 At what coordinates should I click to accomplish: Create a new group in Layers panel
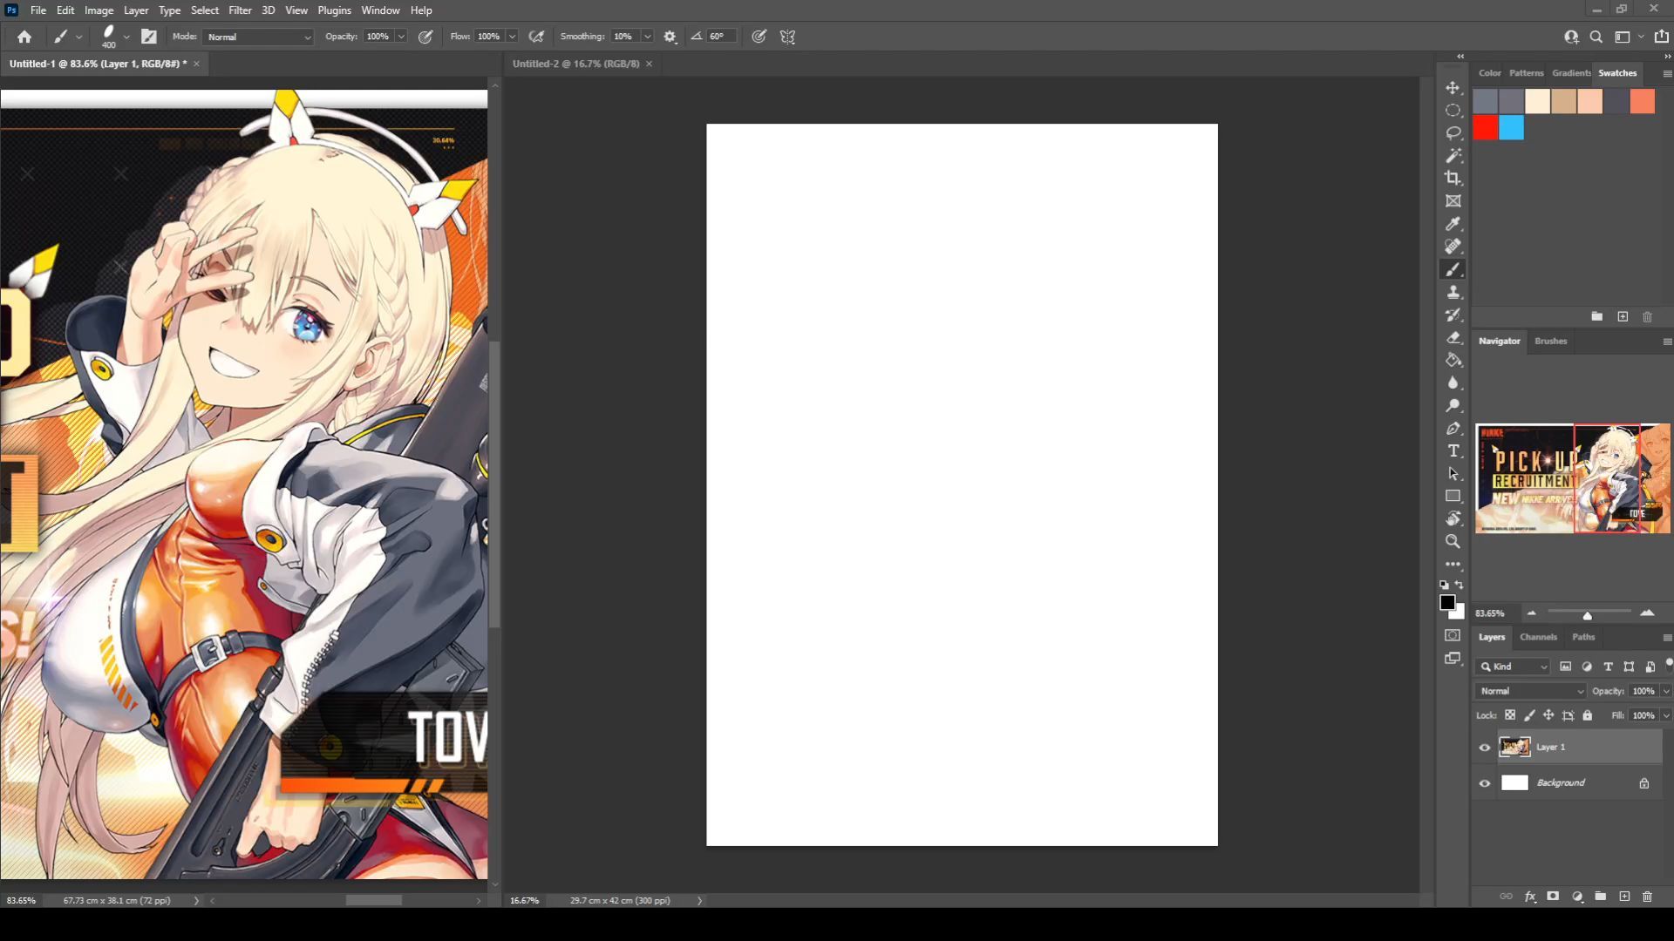pos(1601,896)
